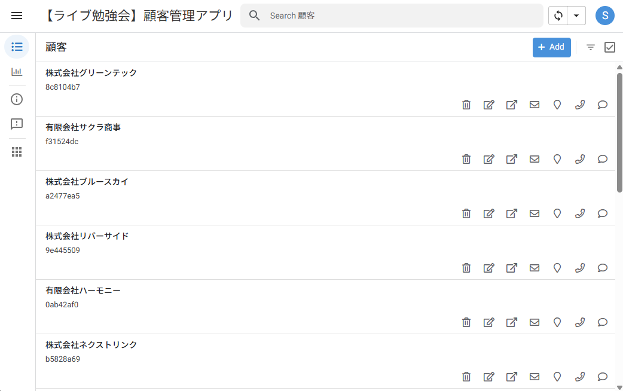Open the apps grid in sidebar

click(17, 152)
